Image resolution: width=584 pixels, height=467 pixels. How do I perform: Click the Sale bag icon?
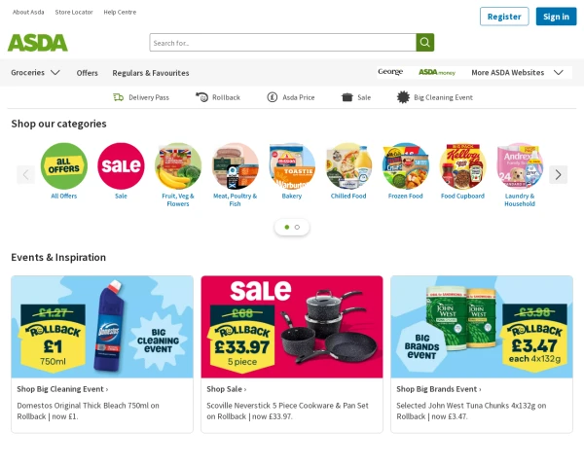[x=347, y=97]
